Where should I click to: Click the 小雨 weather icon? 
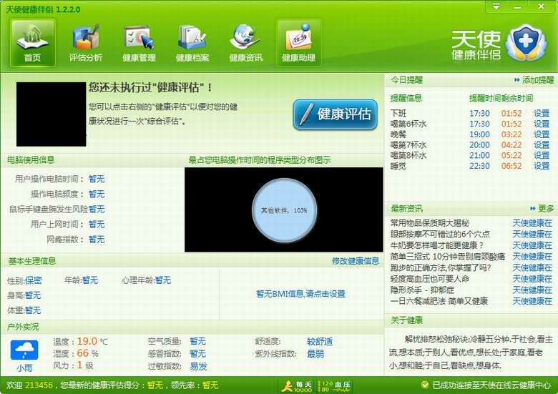24,355
